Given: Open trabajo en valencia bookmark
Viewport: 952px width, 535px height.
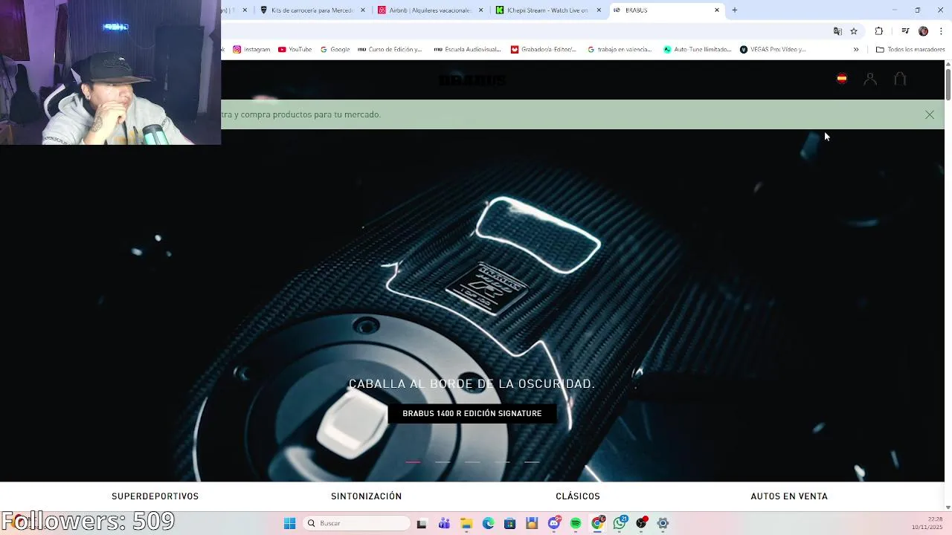Looking at the screenshot, I should [x=620, y=50].
